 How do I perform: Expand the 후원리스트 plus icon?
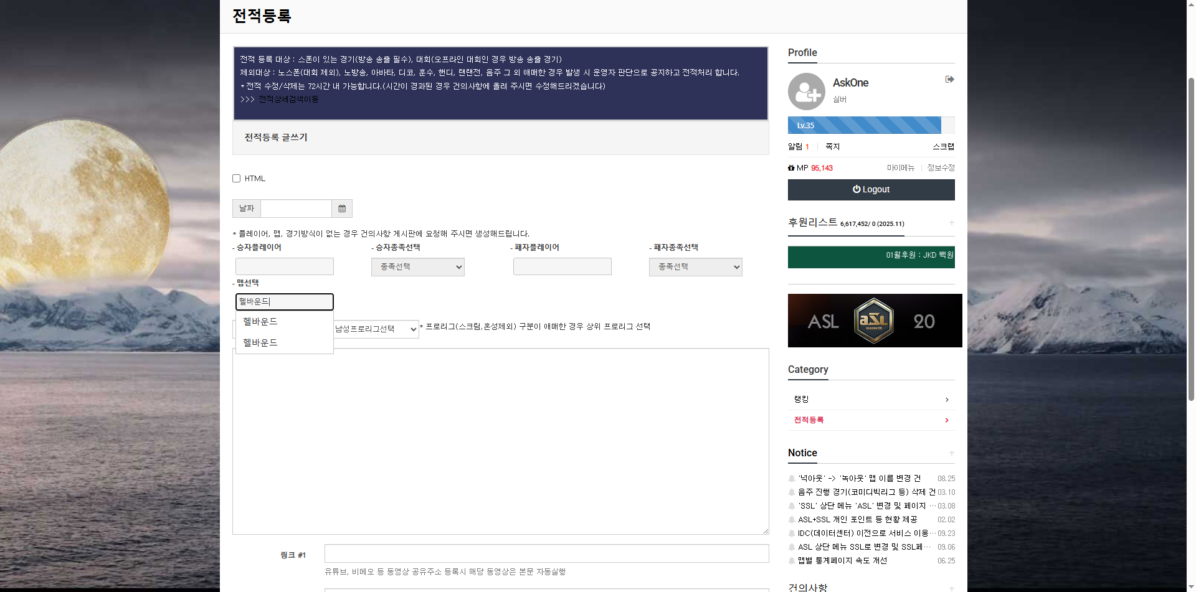click(x=951, y=223)
